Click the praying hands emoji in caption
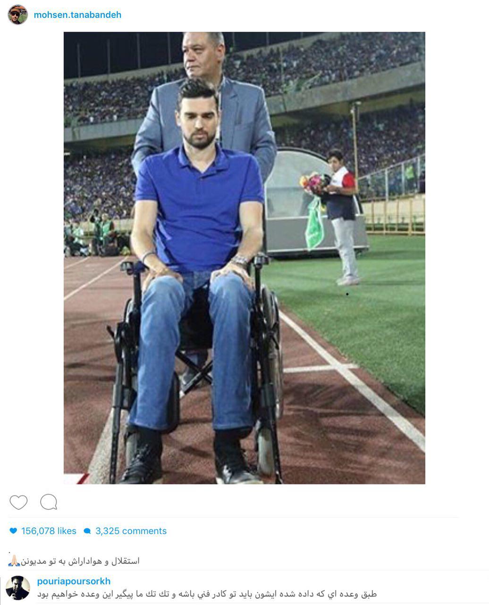The image size is (489, 605). 14,561
